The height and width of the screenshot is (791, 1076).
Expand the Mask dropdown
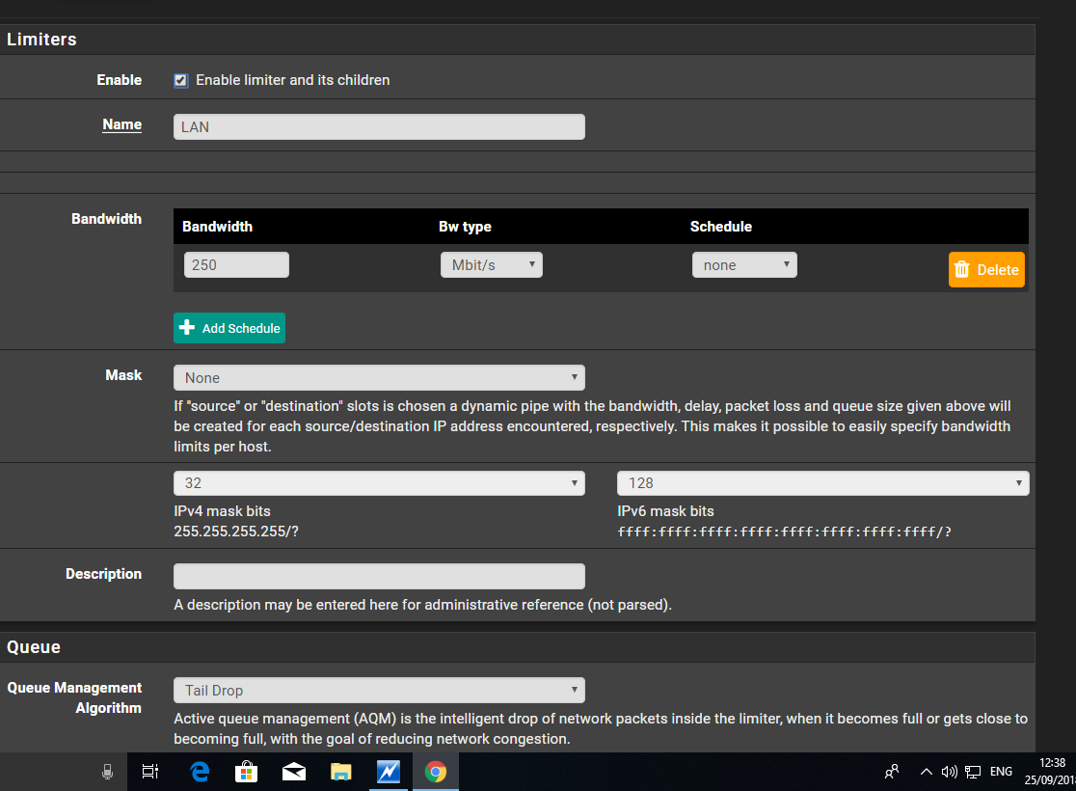[x=379, y=377]
